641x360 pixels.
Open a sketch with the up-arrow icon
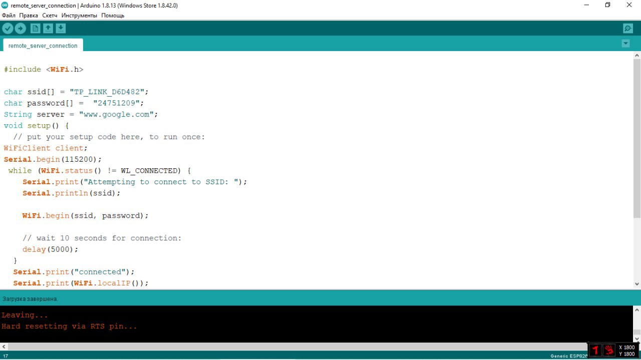pos(48,29)
